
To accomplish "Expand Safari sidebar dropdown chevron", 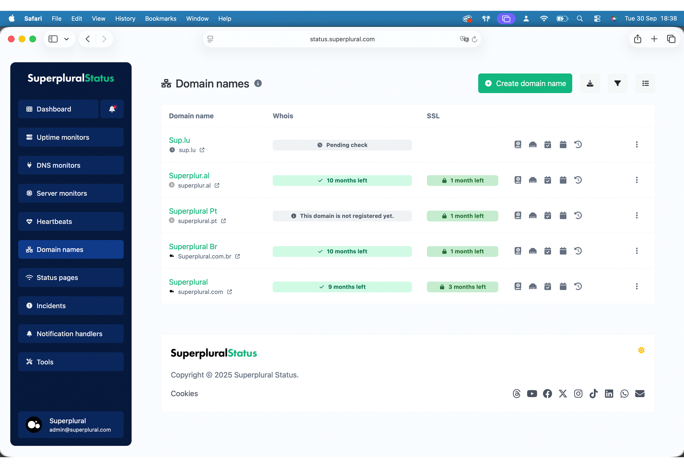I will (66, 39).
